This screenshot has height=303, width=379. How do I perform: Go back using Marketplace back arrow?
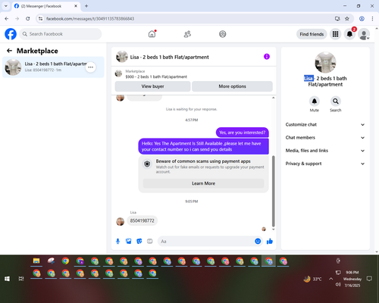click(x=9, y=51)
